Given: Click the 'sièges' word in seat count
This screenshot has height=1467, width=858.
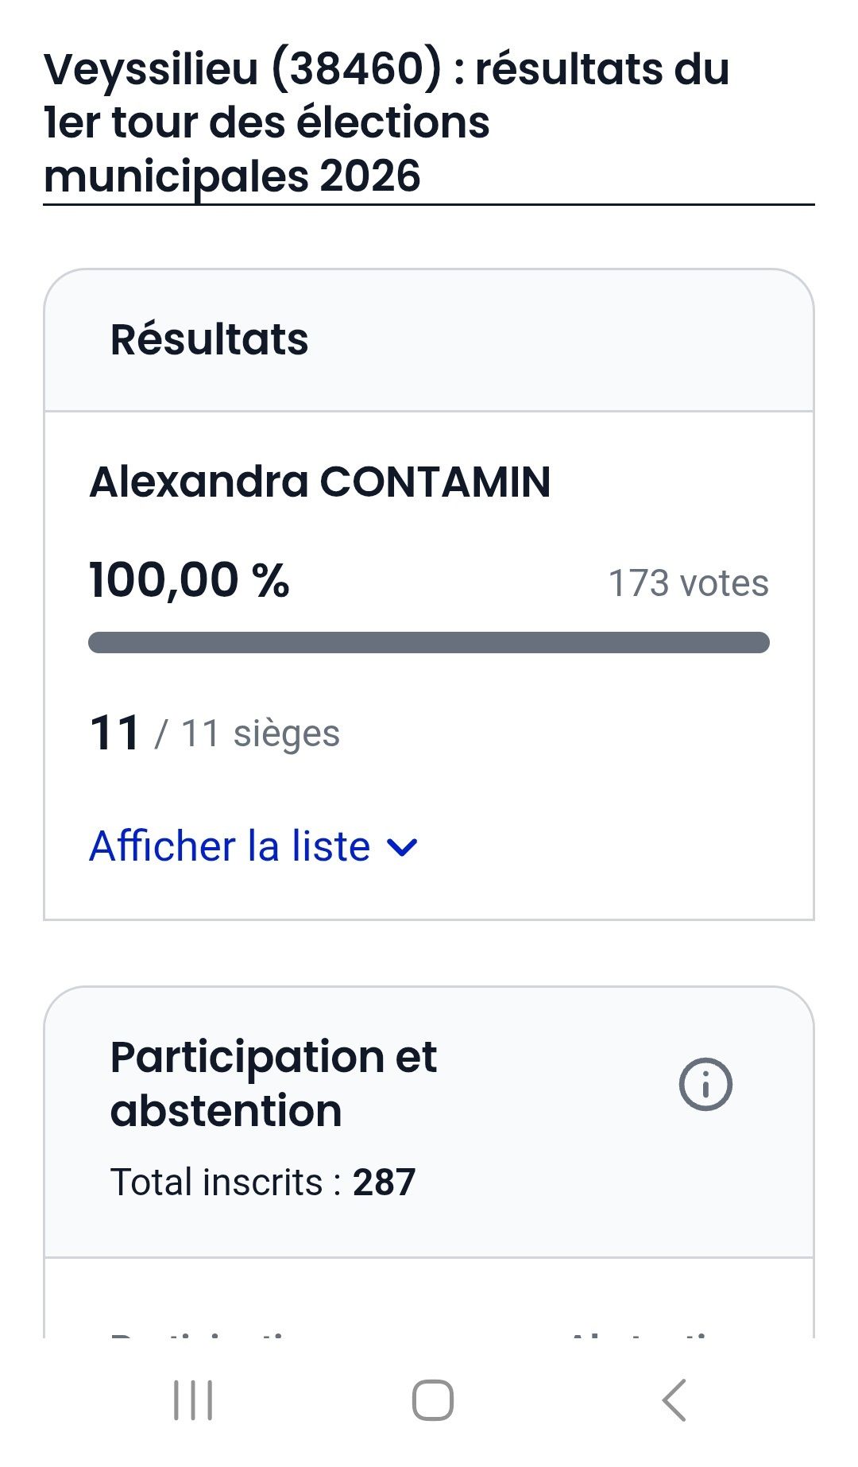Looking at the screenshot, I should click(286, 733).
